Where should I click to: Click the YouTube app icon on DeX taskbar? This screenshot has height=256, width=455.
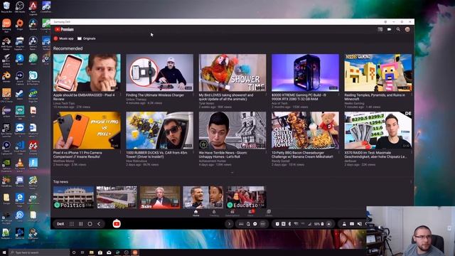click(x=117, y=223)
